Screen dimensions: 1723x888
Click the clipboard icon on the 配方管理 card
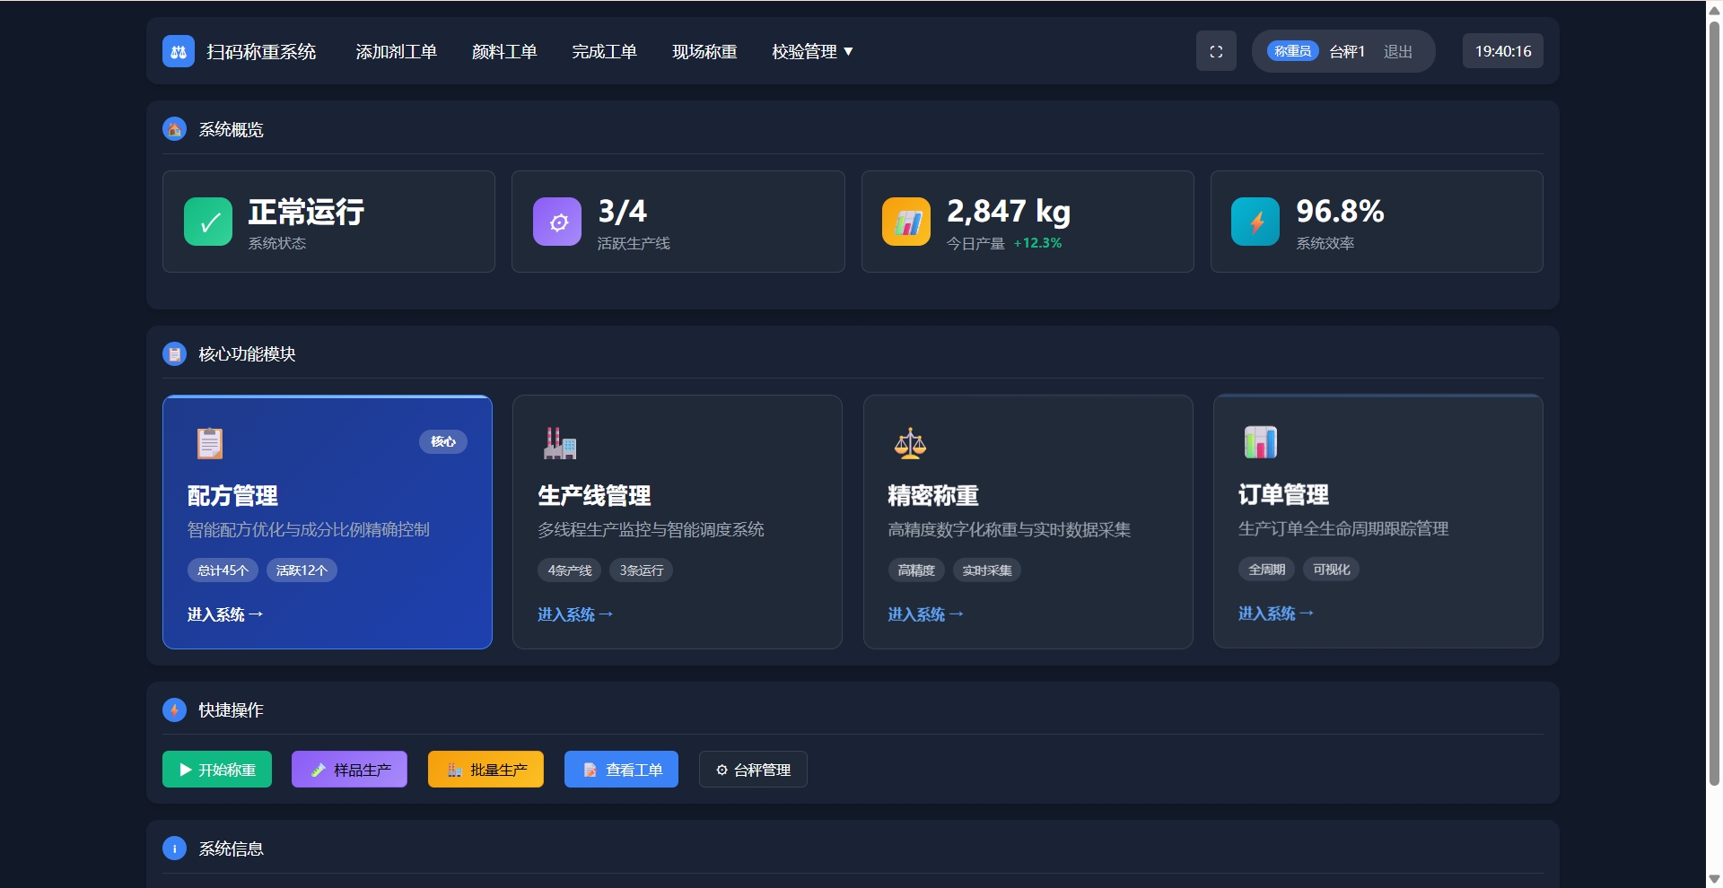(208, 442)
